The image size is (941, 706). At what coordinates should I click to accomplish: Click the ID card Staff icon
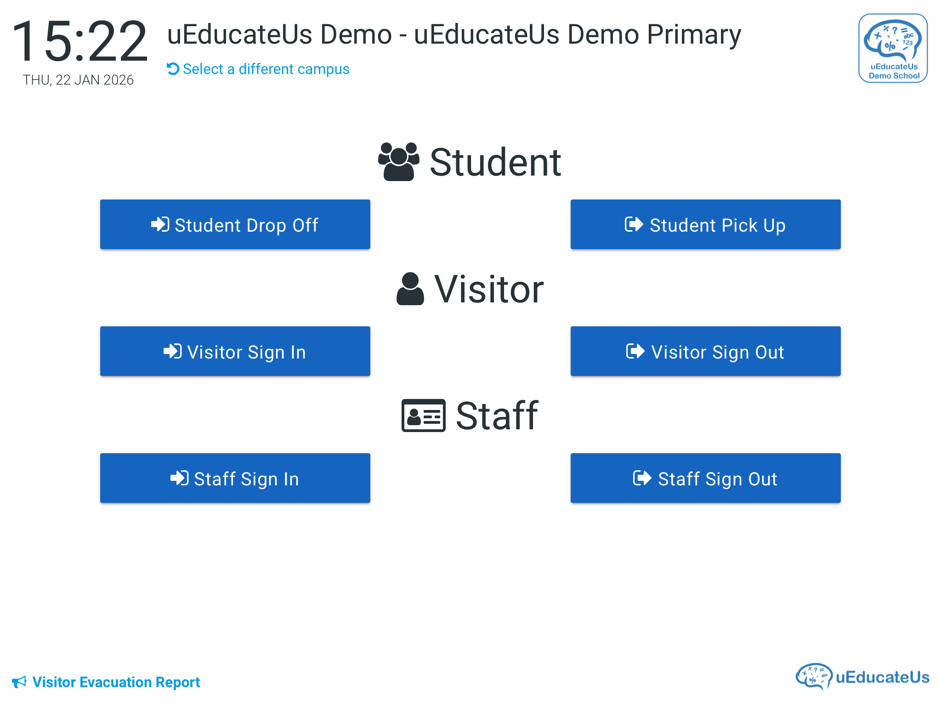coord(423,416)
